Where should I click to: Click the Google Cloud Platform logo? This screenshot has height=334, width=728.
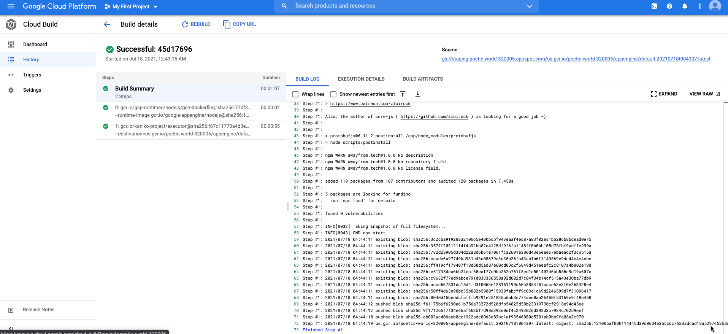[x=59, y=6]
